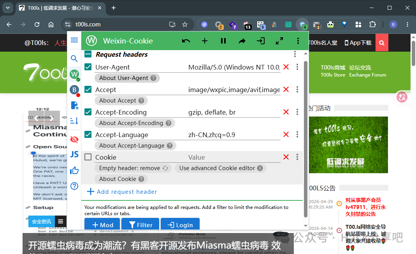Viewport: 416px width, 254px height.
Task: Click the 安全资讯 tab on page
Action: [42, 221]
